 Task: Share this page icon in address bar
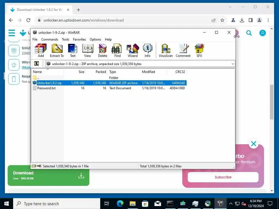pyautogui.click(x=214, y=20)
